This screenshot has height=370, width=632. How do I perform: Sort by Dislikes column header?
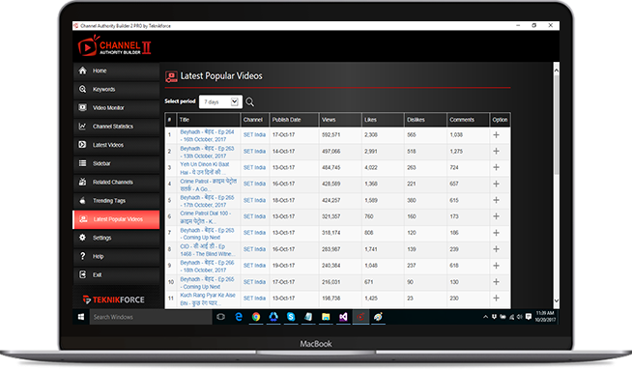425,120
